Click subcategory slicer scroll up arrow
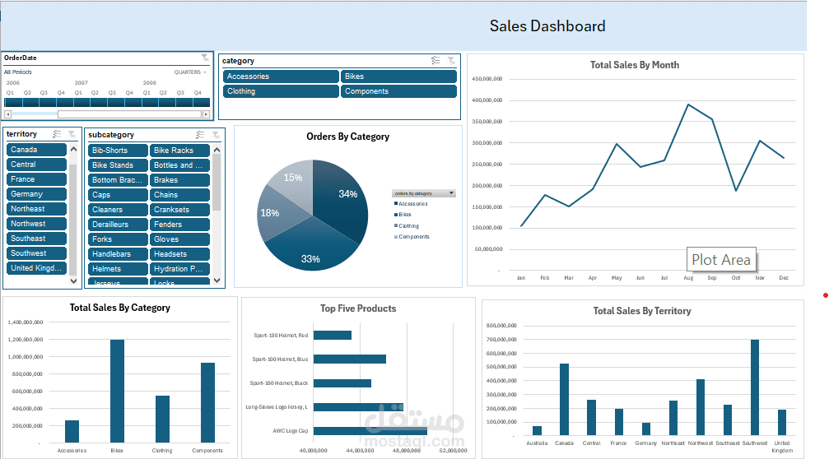Screen dimensions: 829x459 (217, 150)
